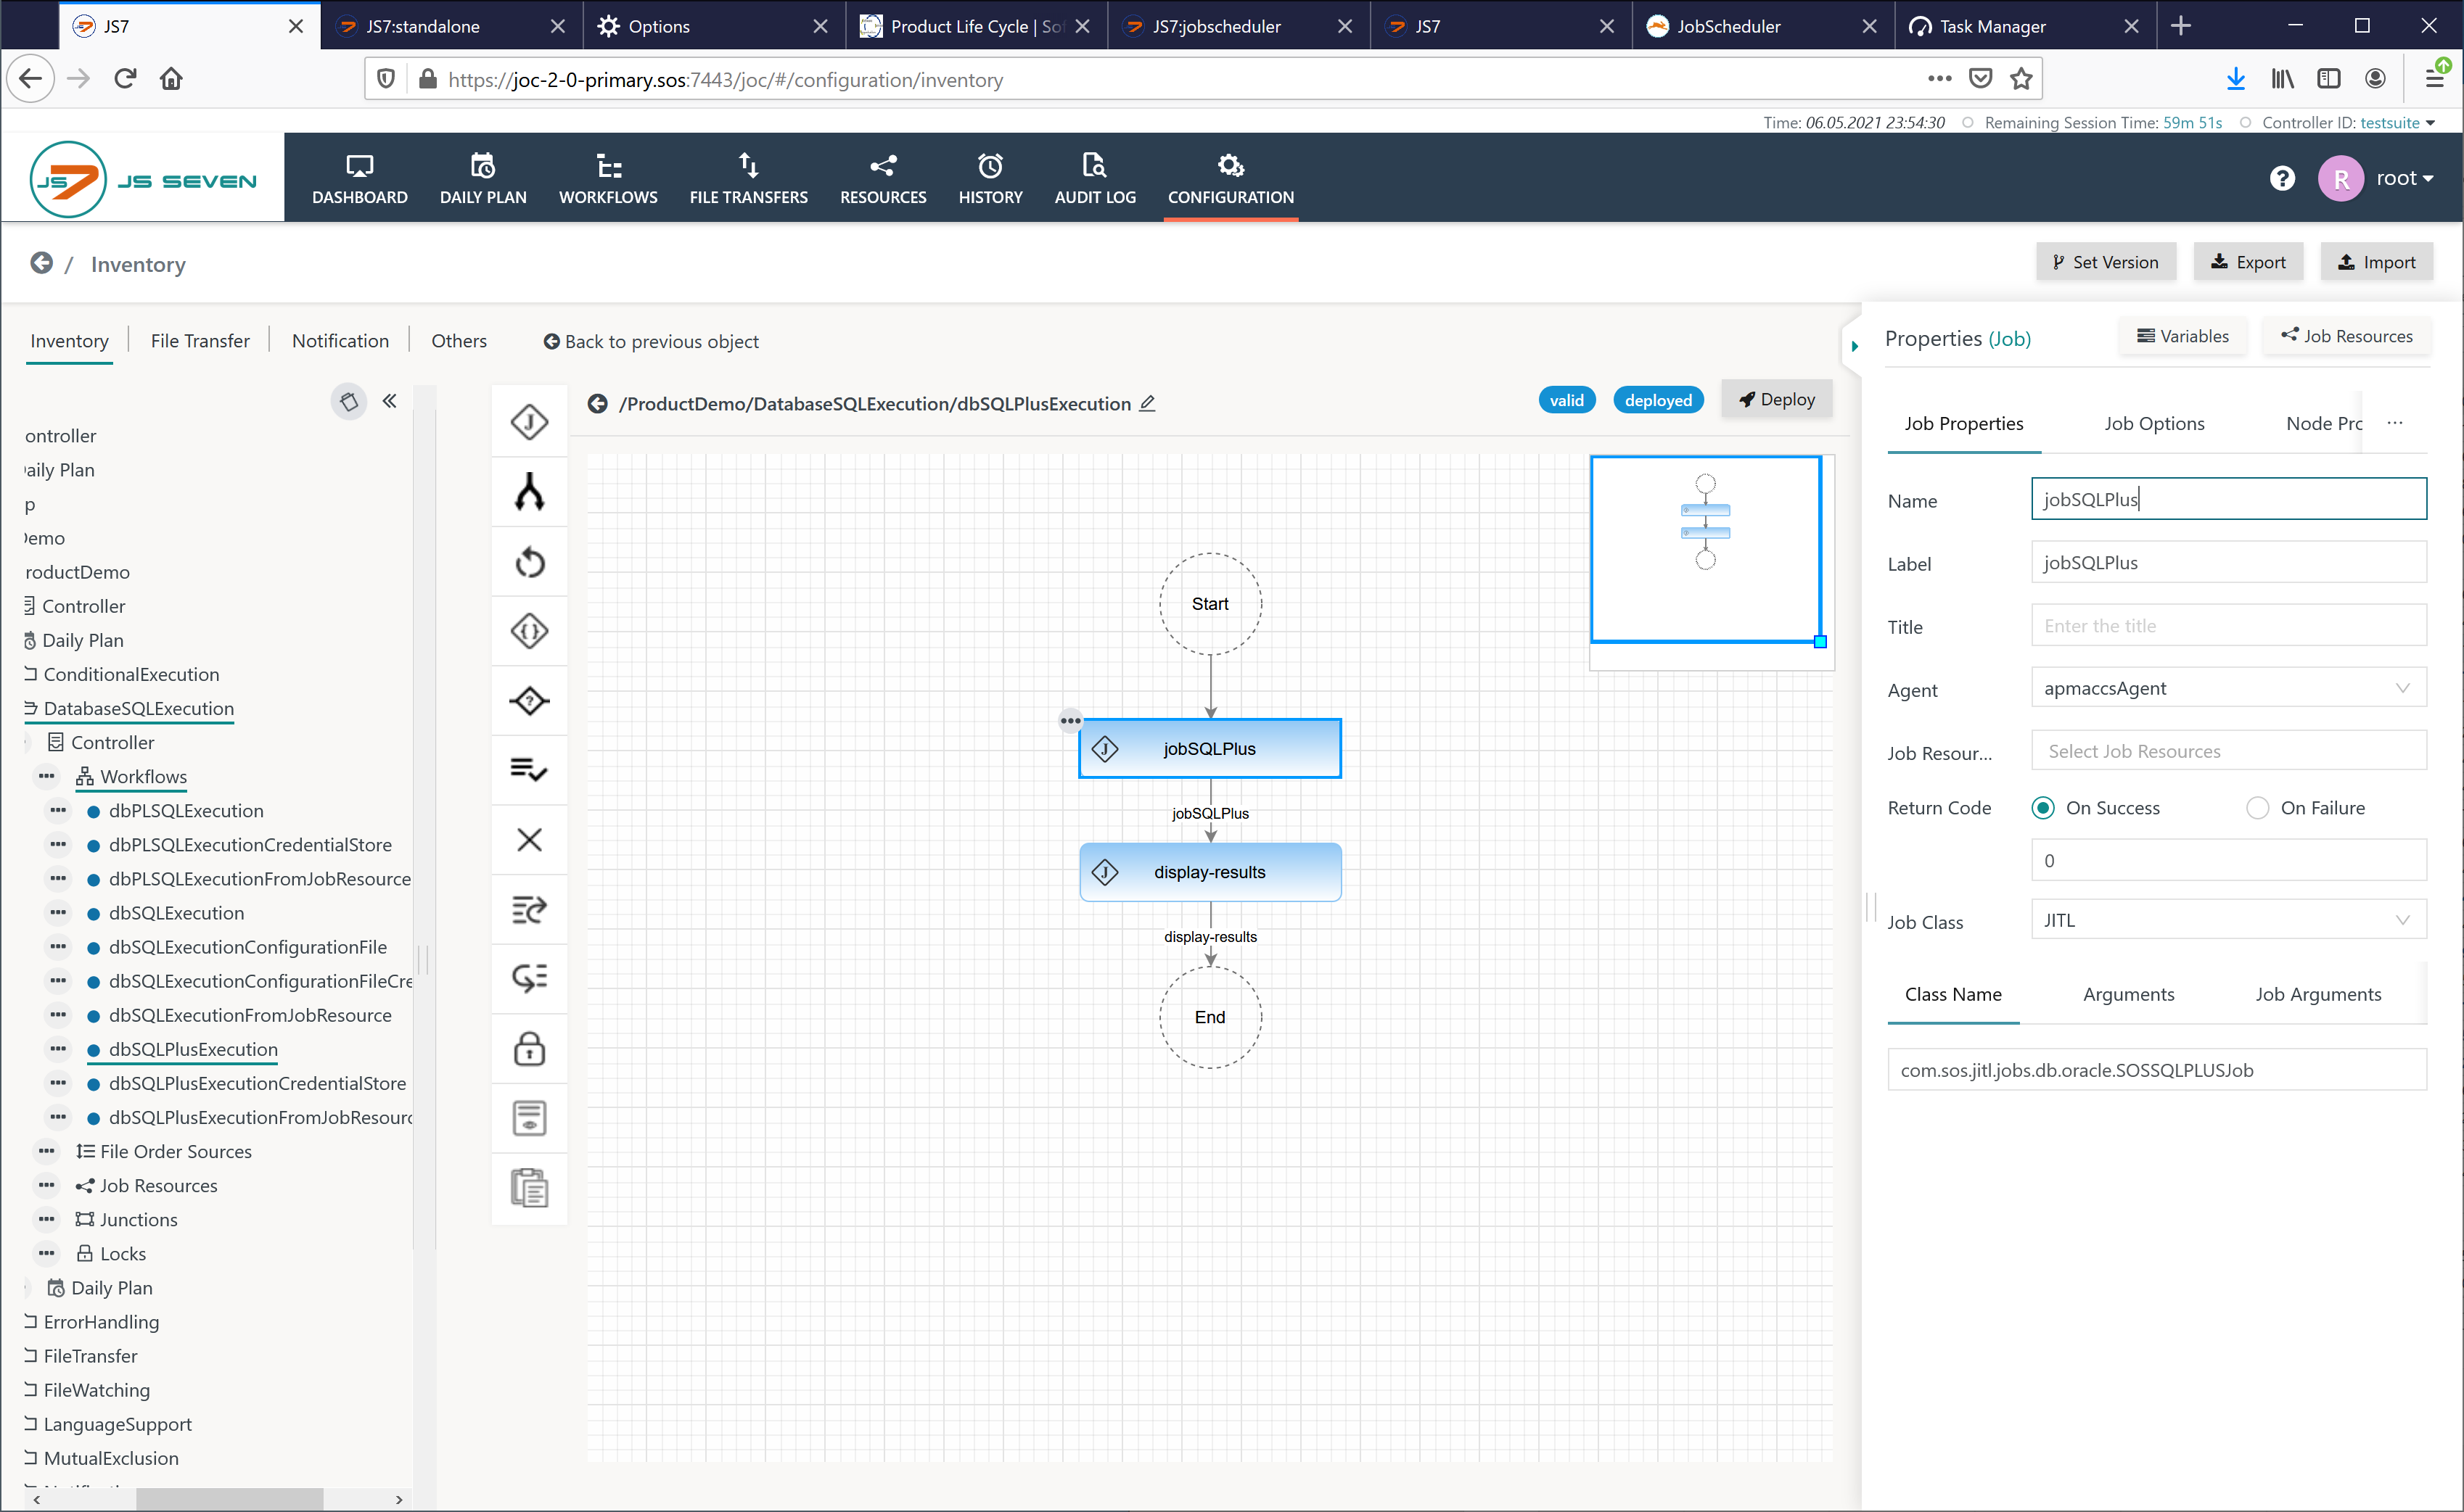Click the Variables button
2464x1512 pixels.
[x=2183, y=336]
